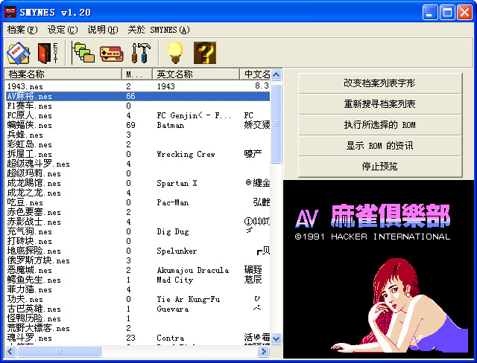Select the 吃豆.nes file row
477x363 pixels.
[137, 202]
